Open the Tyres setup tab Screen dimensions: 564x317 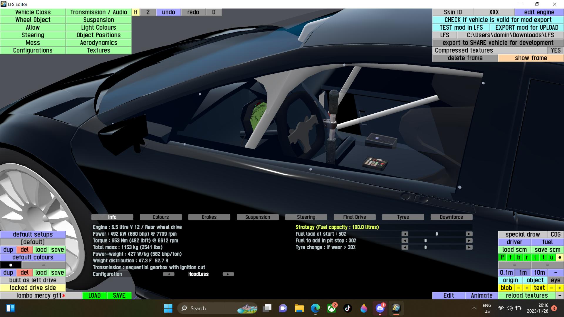[x=403, y=217]
